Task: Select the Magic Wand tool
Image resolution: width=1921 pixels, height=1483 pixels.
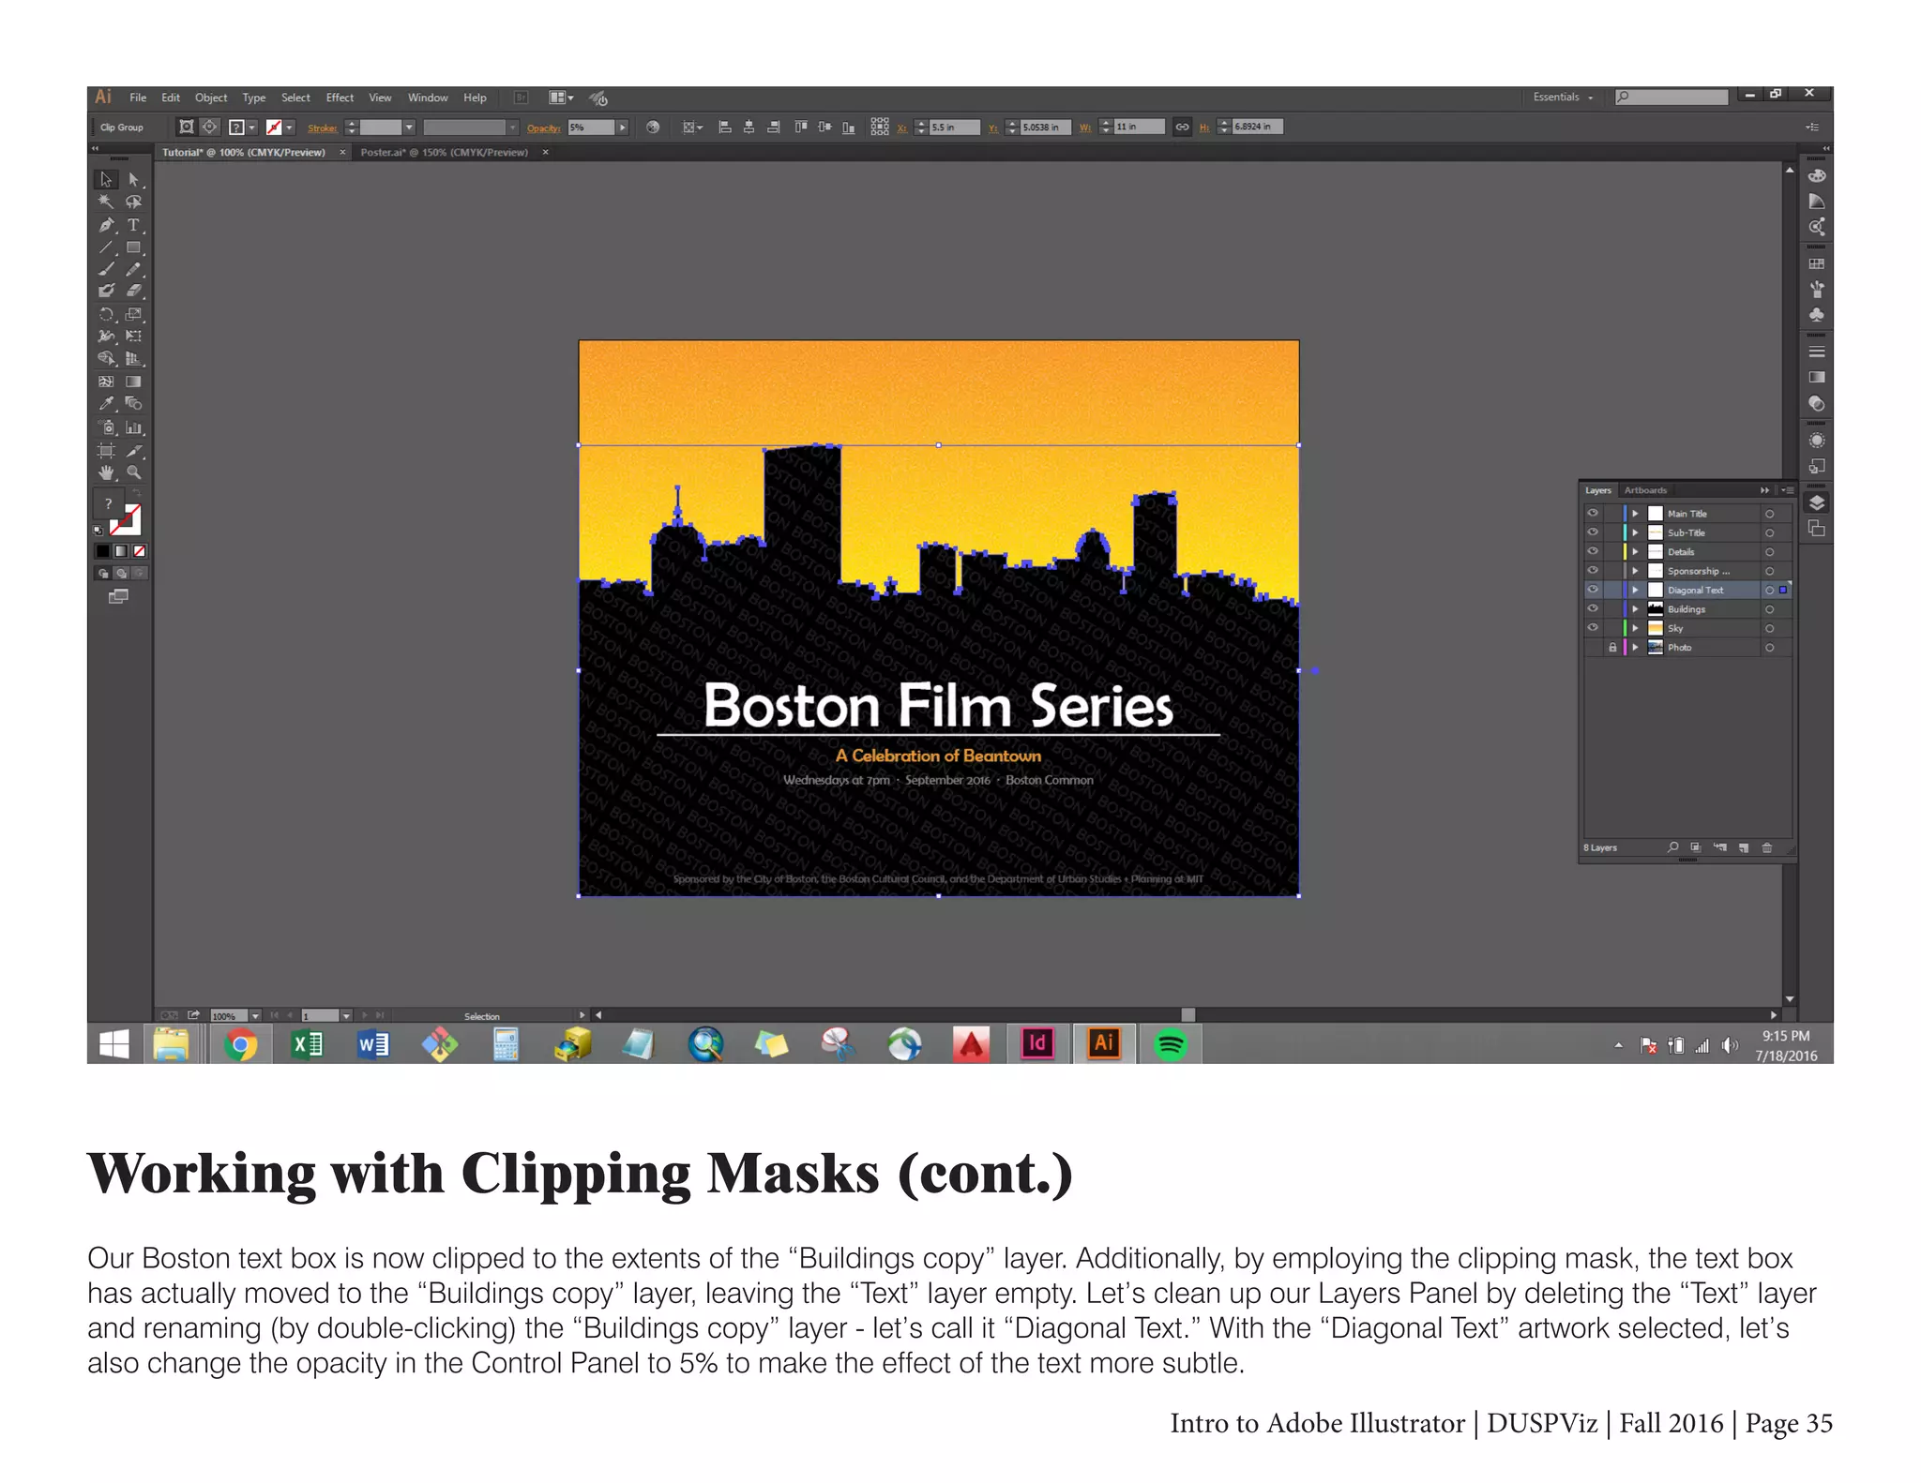Action: point(106,202)
